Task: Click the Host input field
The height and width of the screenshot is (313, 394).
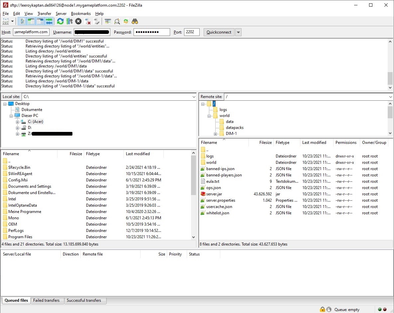Action: 31,32
